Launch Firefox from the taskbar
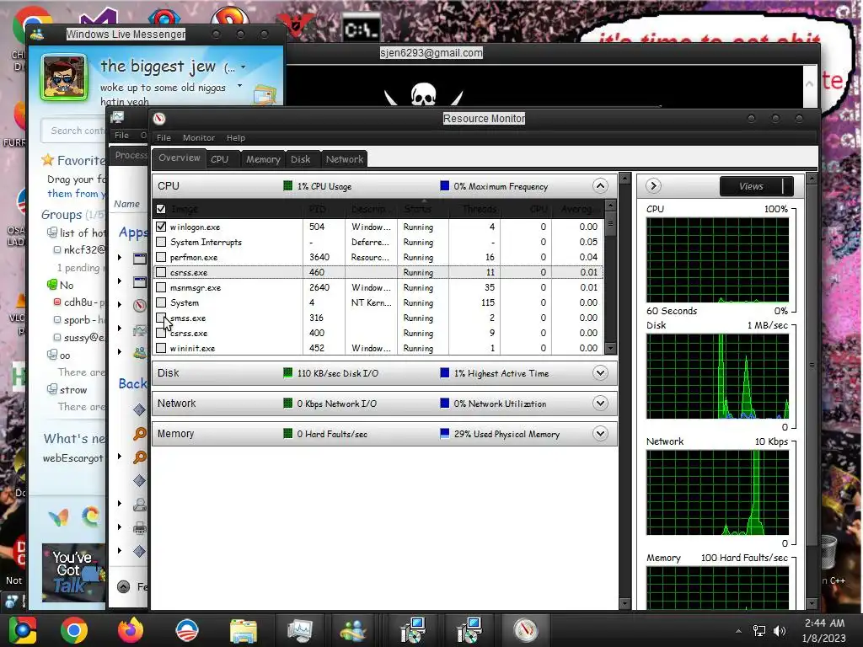The height and width of the screenshot is (647, 863). pyautogui.click(x=131, y=630)
